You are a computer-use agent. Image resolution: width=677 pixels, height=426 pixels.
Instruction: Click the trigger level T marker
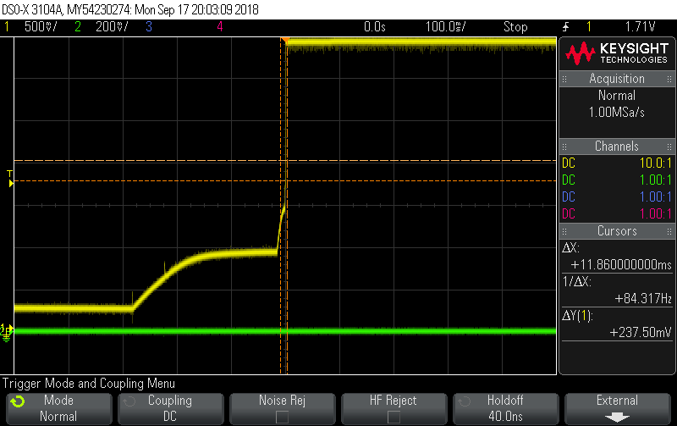click(10, 179)
